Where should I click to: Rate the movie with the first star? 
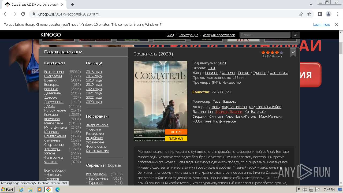263,53
